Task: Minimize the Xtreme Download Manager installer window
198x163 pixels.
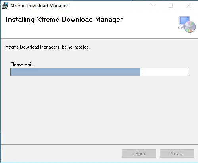Action: click(153, 6)
